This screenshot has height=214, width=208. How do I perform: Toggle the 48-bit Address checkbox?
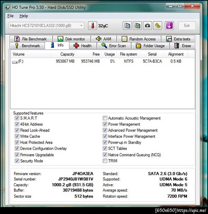17,124
